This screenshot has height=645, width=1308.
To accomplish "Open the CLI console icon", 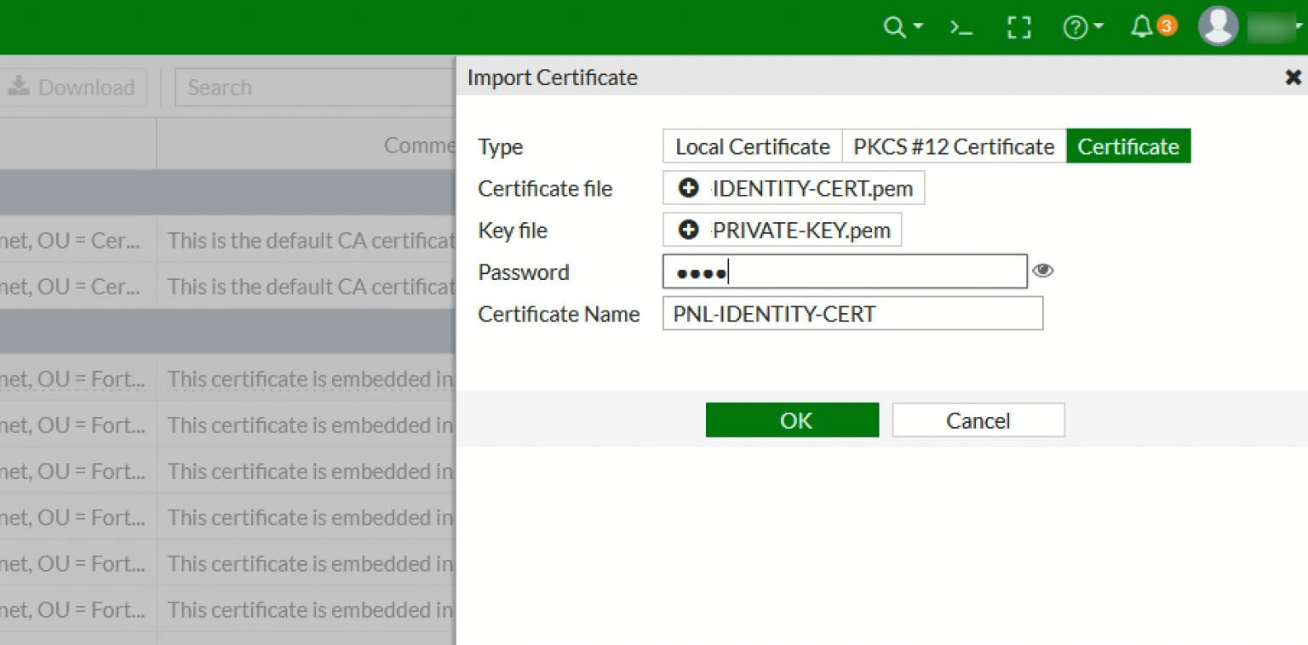I will (960, 26).
